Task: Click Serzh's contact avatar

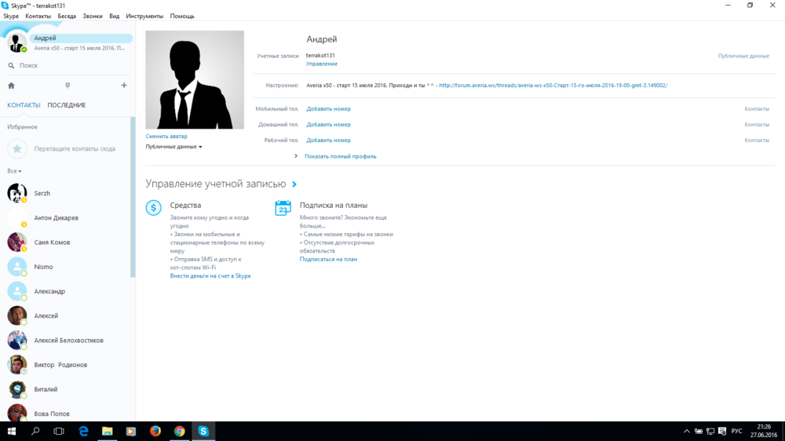Action: click(x=16, y=193)
